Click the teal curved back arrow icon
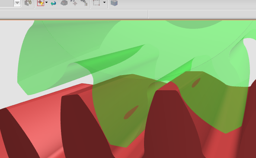This screenshot has height=158, width=256. tap(53, 3)
